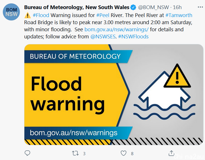Open the Bureau of Meteorology, New South Wales name
Screen dimensions: 205x160
pyautogui.click(x=77, y=7)
